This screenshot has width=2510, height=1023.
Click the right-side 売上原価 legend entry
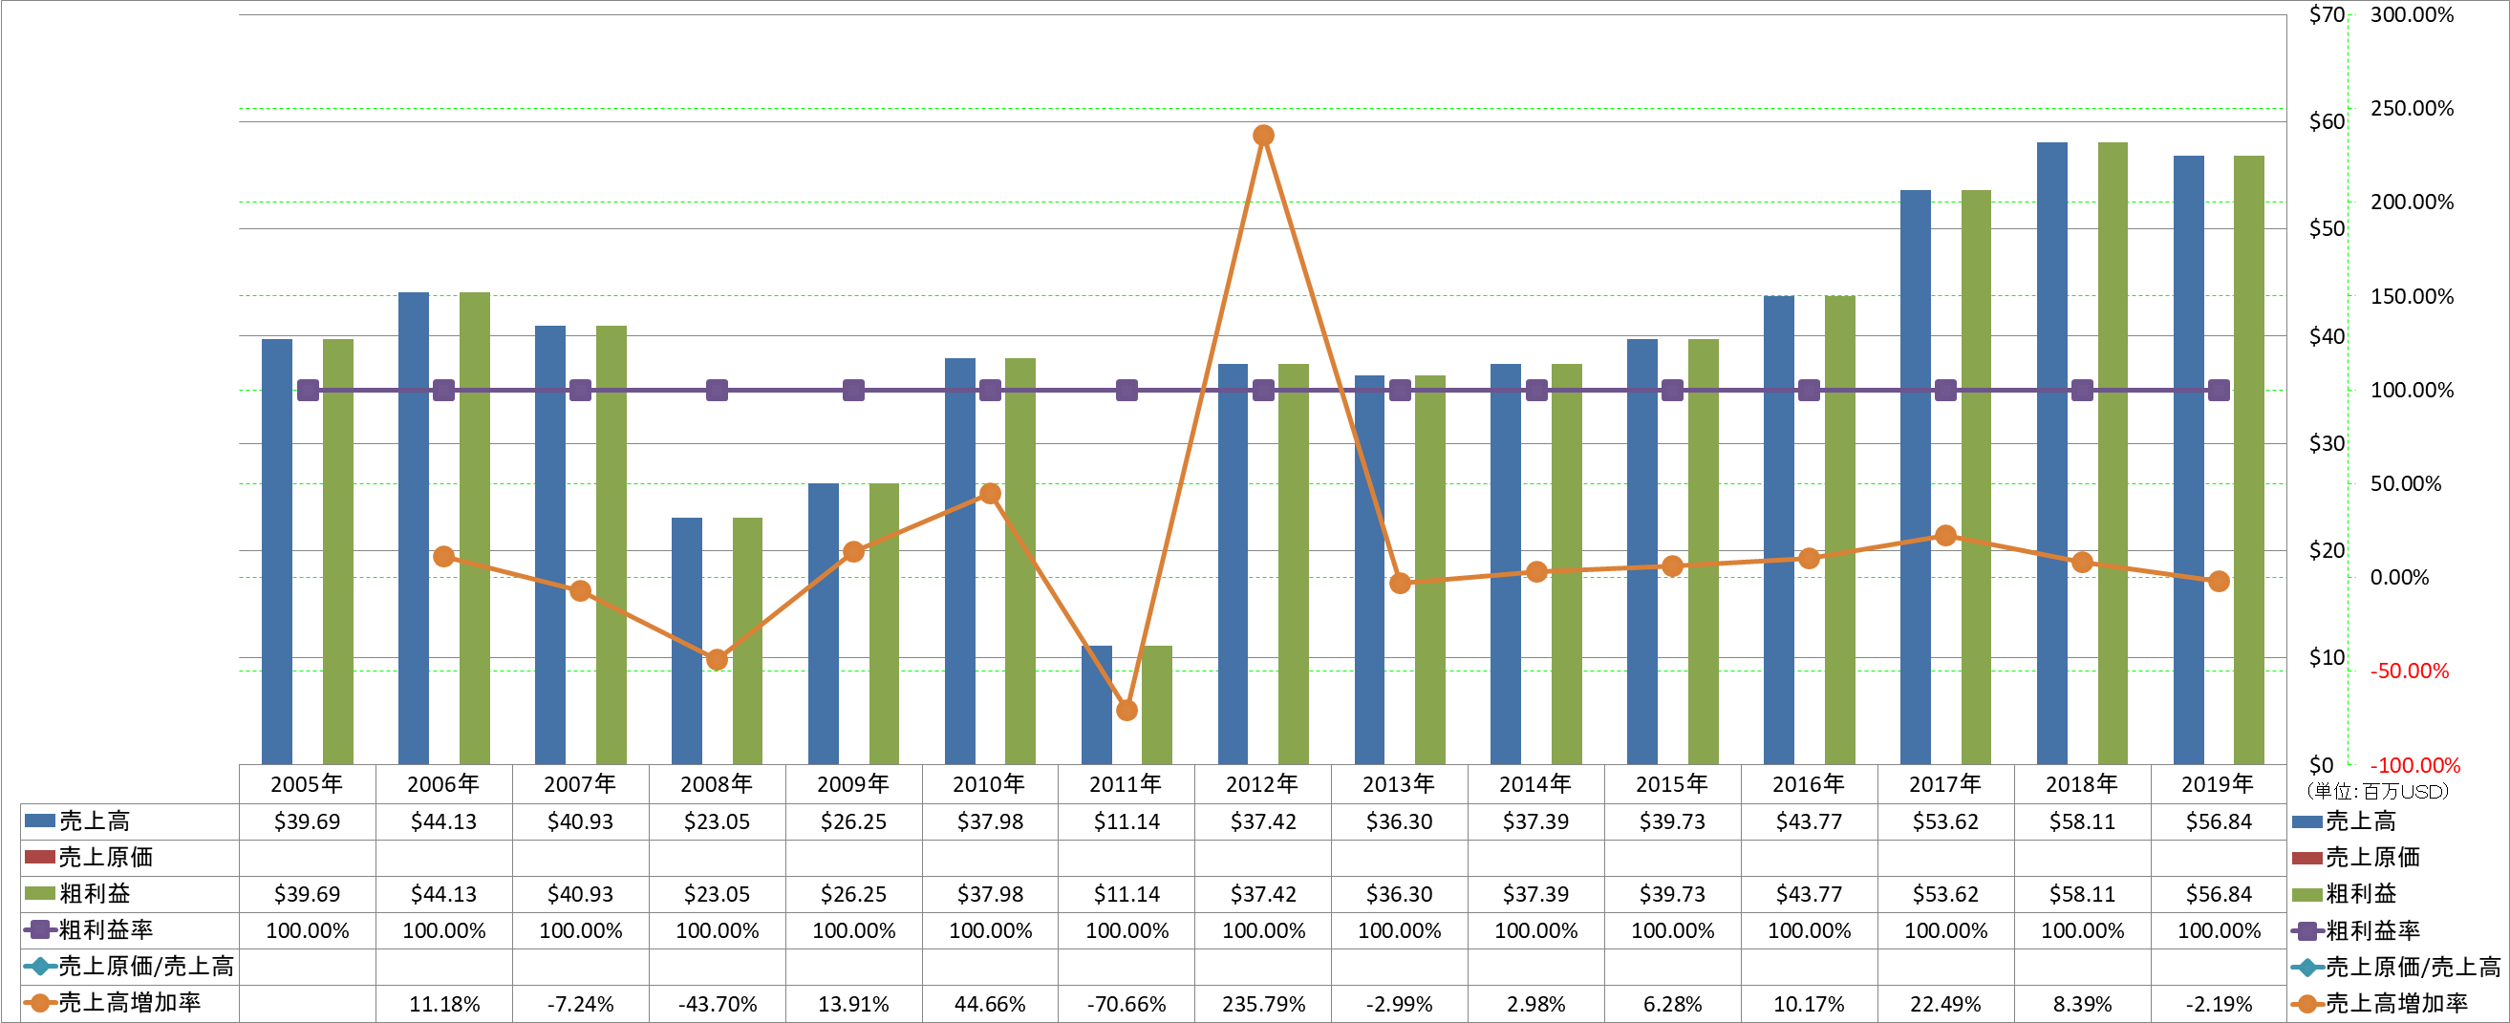tap(2356, 858)
